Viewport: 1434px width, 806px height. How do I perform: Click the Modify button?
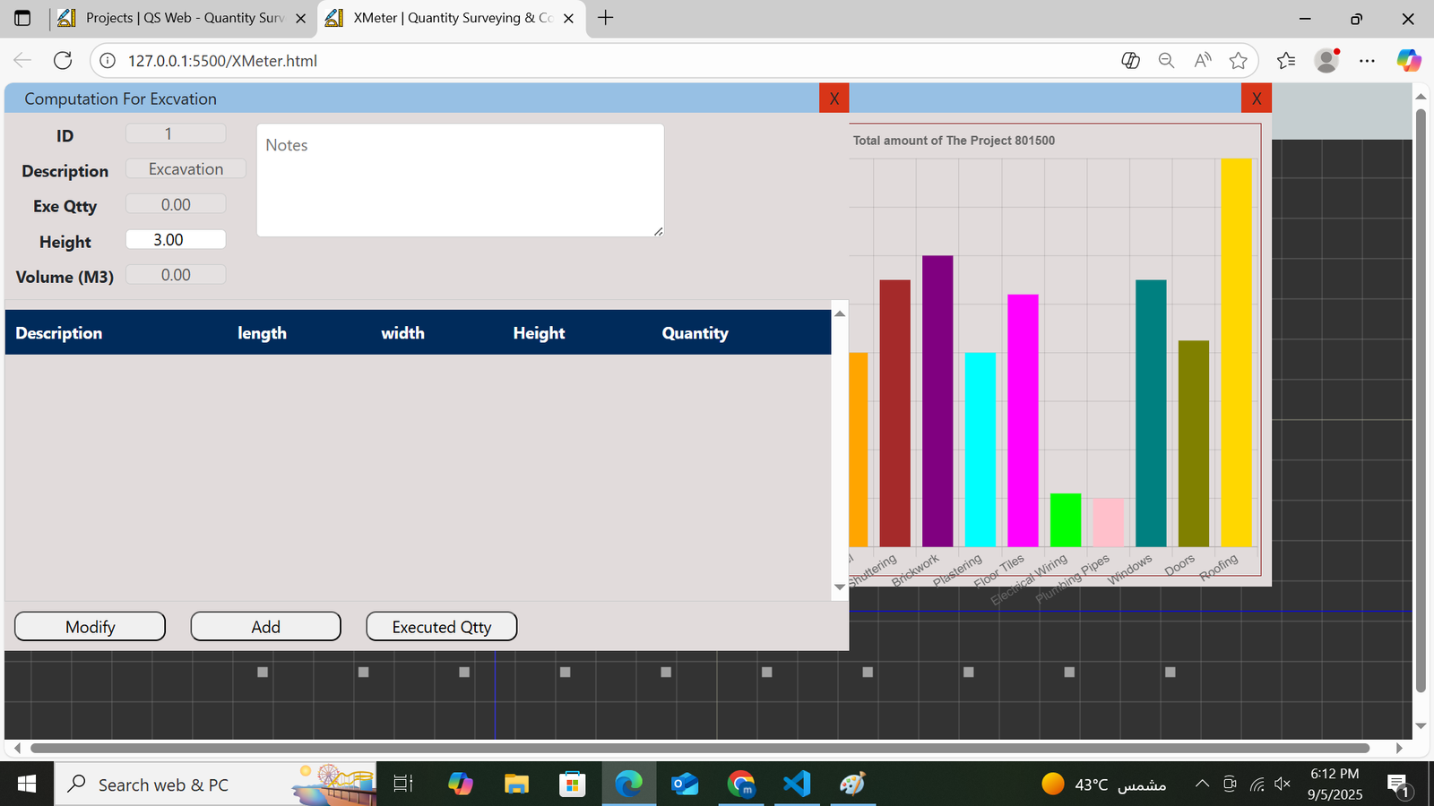point(90,627)
